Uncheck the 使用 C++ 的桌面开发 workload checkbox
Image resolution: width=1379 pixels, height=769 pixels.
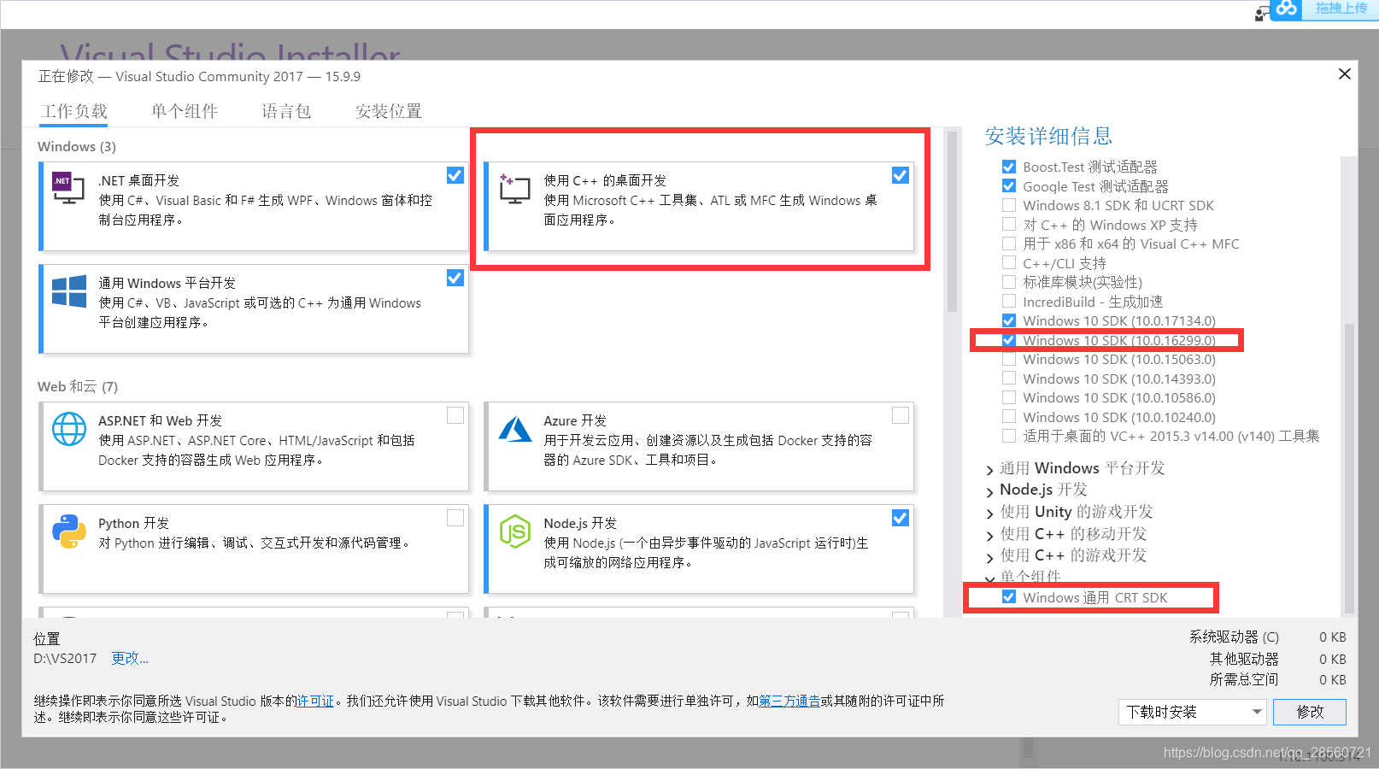(x=901, y=175)
